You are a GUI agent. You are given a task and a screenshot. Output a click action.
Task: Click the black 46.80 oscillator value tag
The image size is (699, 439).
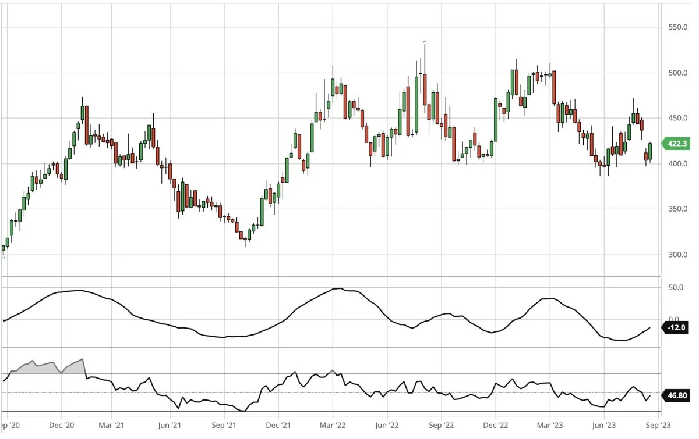[677, 396]
